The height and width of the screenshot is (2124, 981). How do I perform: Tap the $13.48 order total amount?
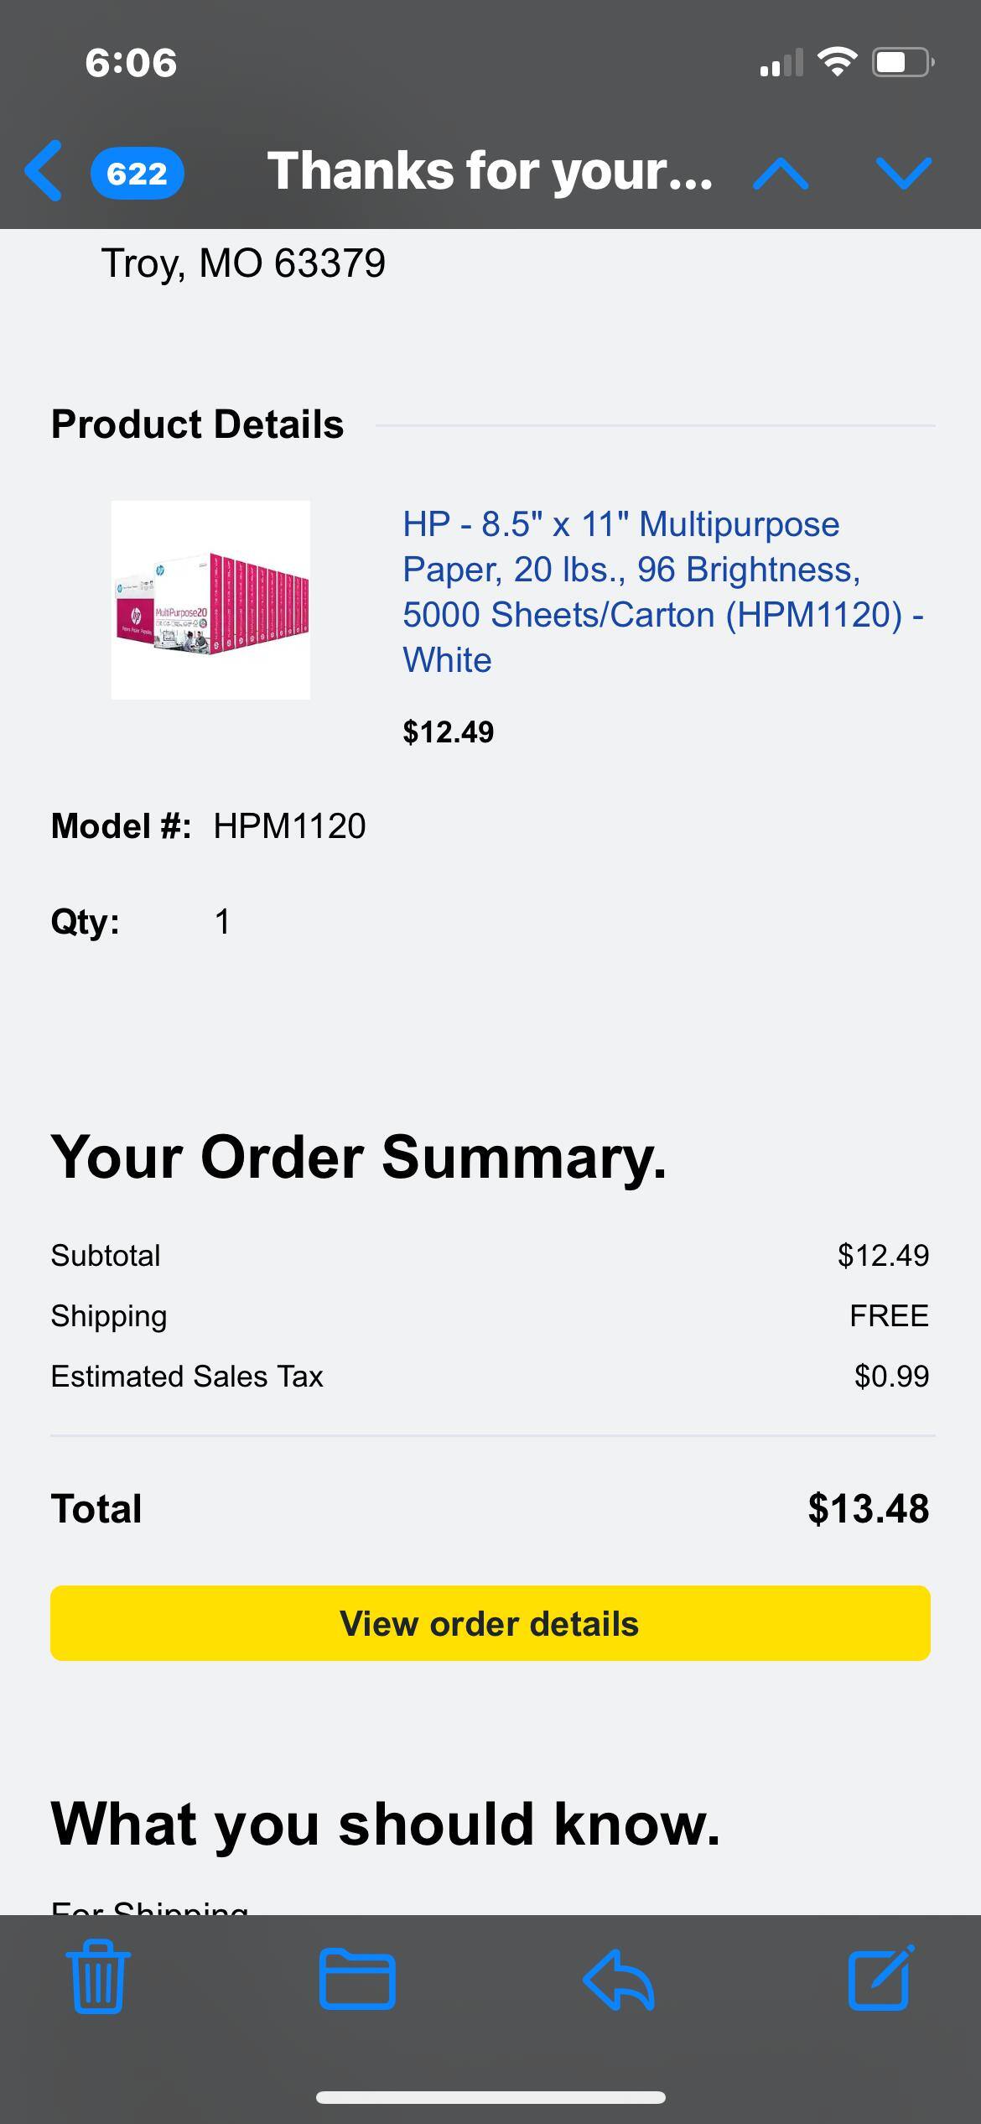[868, 1508]
